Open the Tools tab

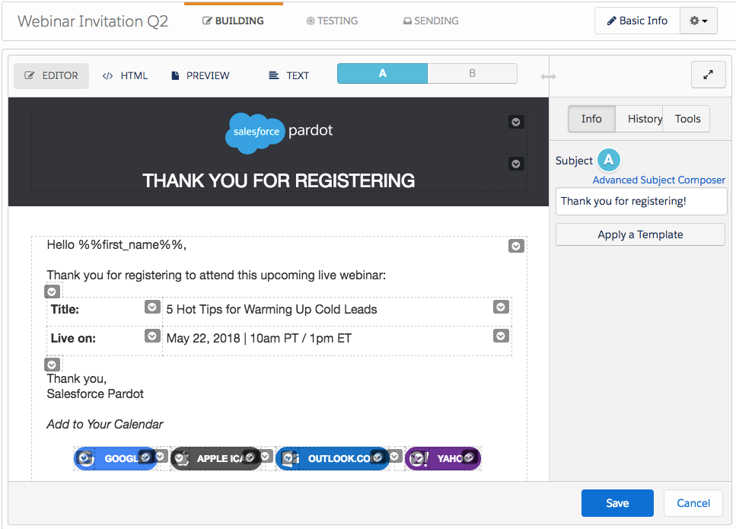(687, 119)
